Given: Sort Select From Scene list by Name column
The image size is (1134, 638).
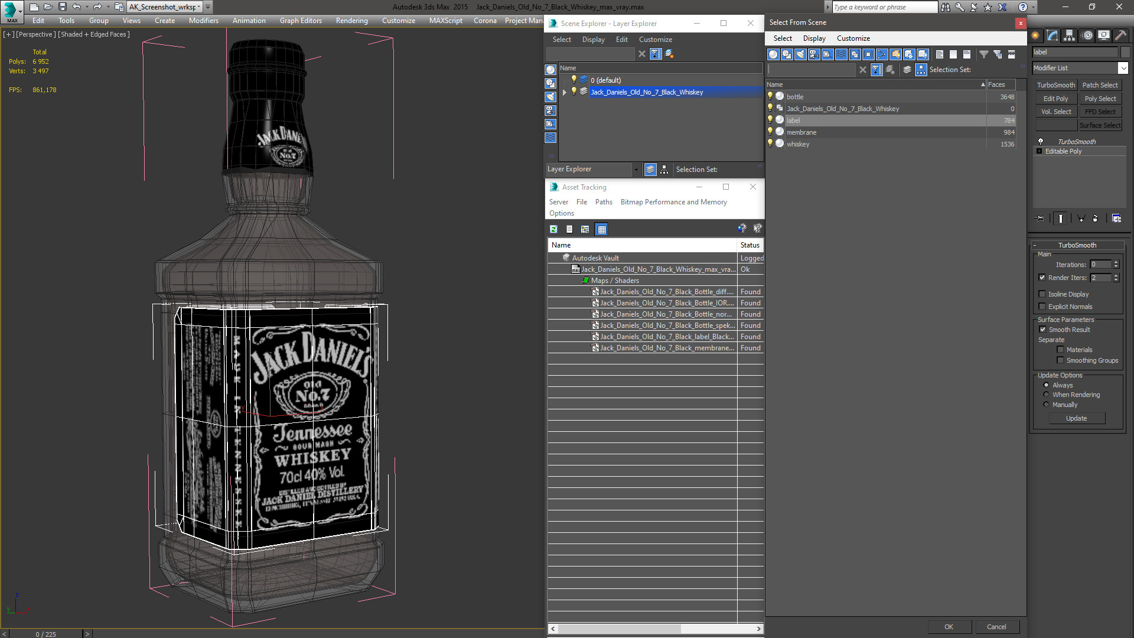Looking at the screenshot, I should click(x=876, y=84).
